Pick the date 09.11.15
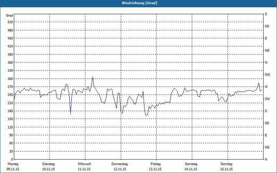Image resolution: width=277 pixels, height=173 pixels. click(13, 169)
